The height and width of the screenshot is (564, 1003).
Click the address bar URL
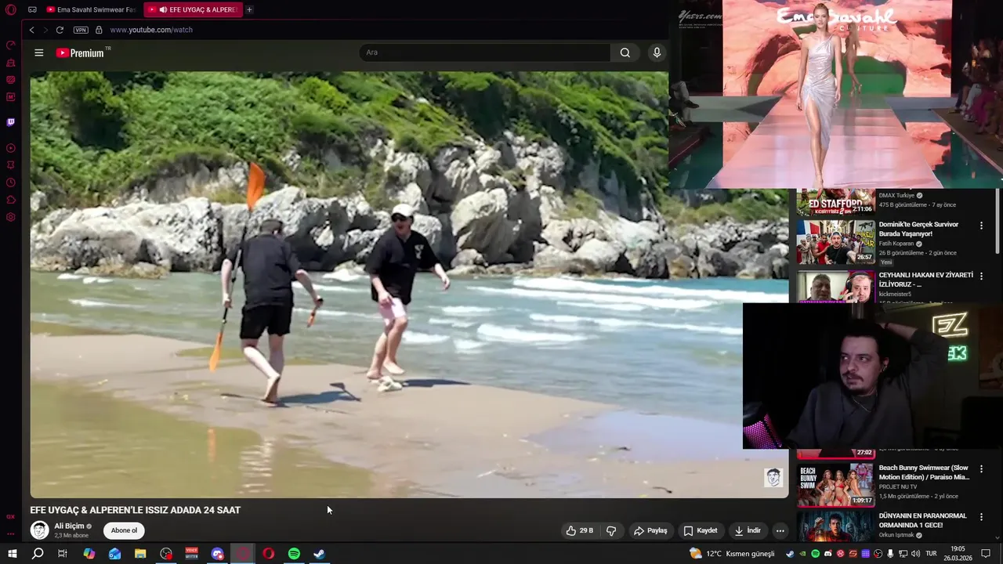click(151, 30)
